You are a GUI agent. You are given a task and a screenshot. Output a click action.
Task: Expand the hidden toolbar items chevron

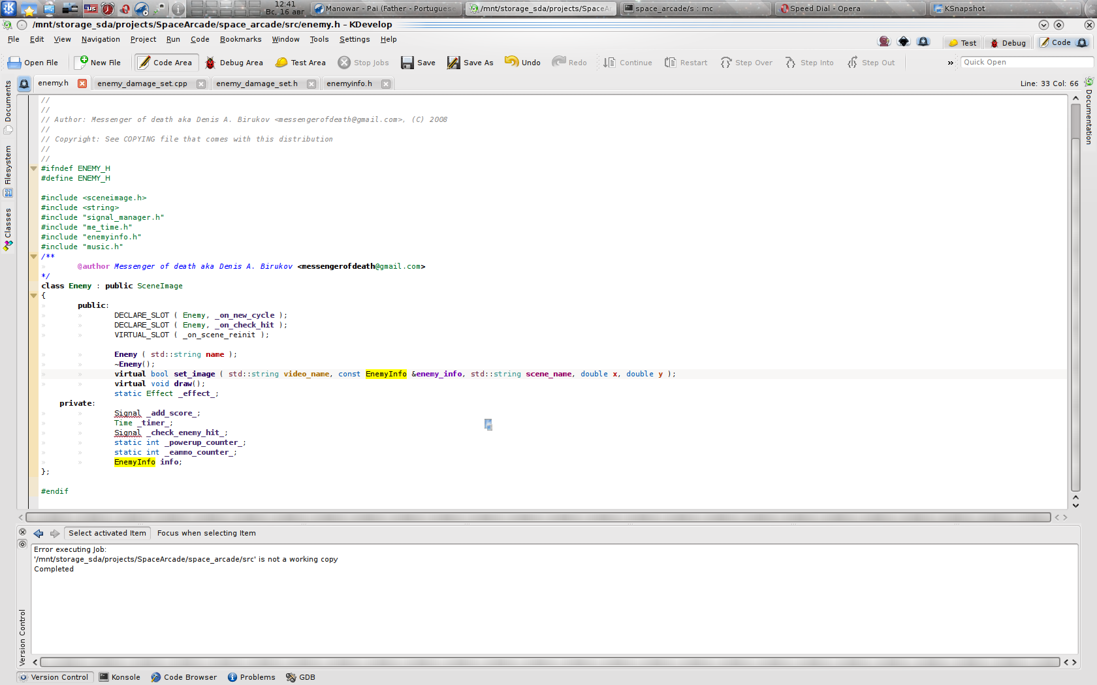coord(950,63)
